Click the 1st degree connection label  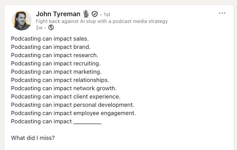pos(107,15)
